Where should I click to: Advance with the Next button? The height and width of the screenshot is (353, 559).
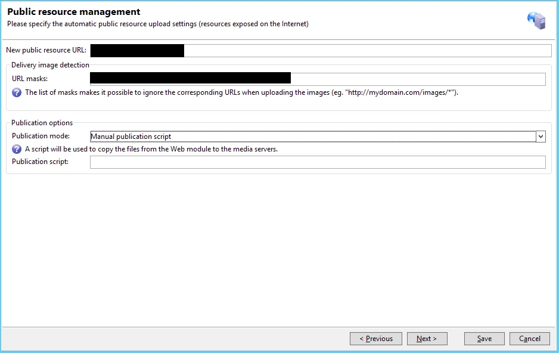pyautogui.click(x=427, y=338)
